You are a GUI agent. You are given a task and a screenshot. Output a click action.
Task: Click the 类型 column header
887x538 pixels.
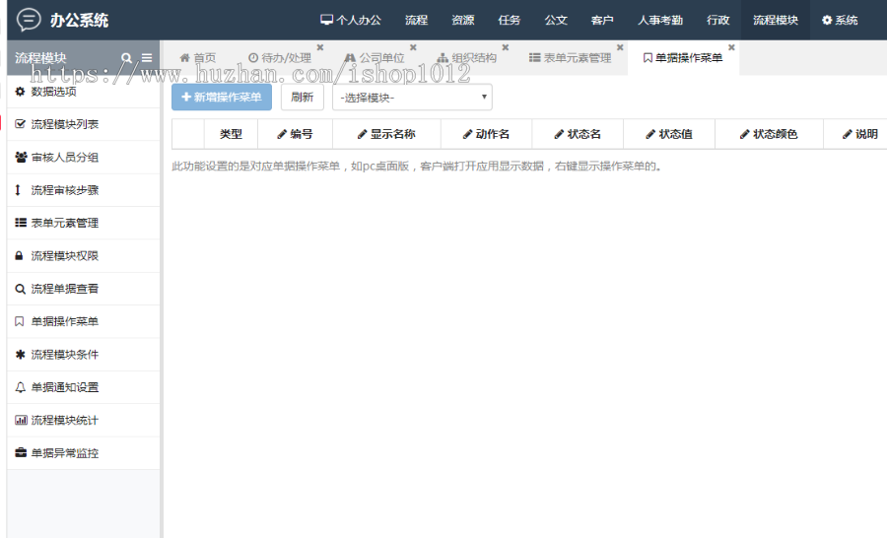click(231, 134)
